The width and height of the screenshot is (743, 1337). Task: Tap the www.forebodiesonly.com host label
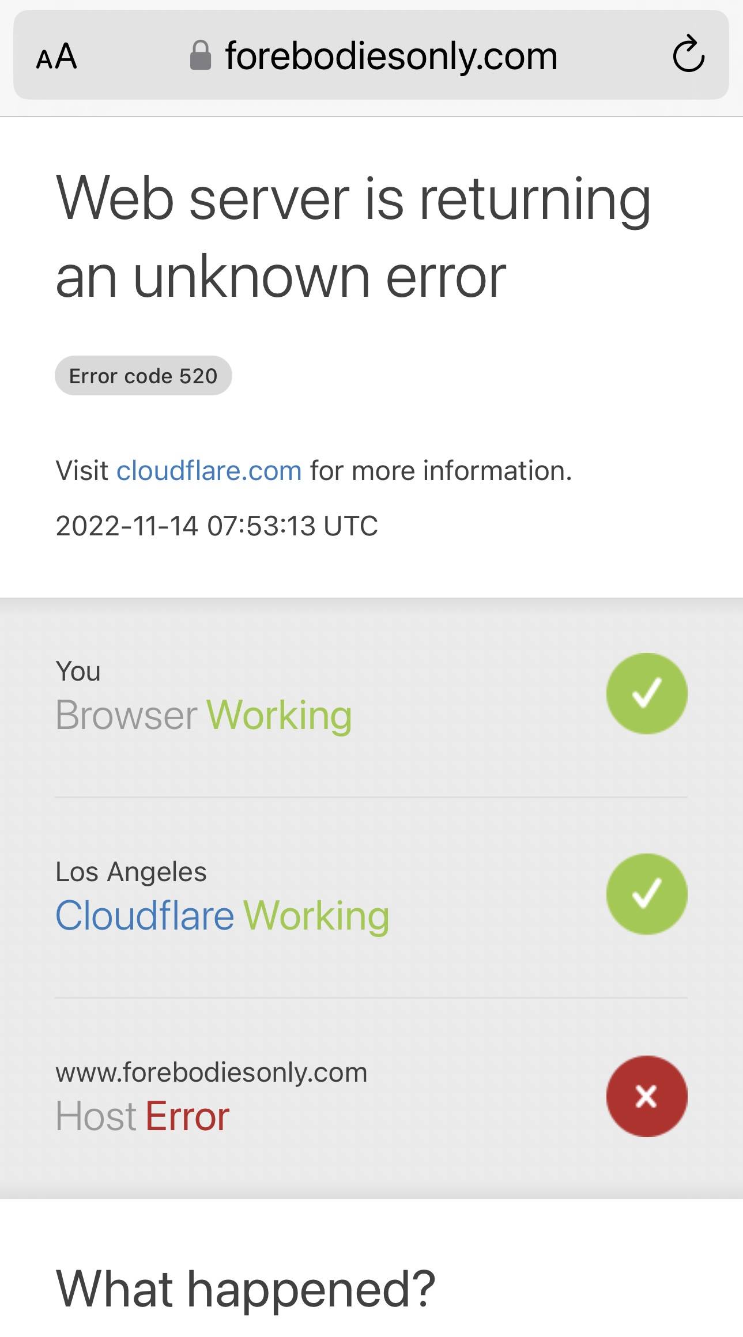pyautogui.click(x=212, y=1072)
